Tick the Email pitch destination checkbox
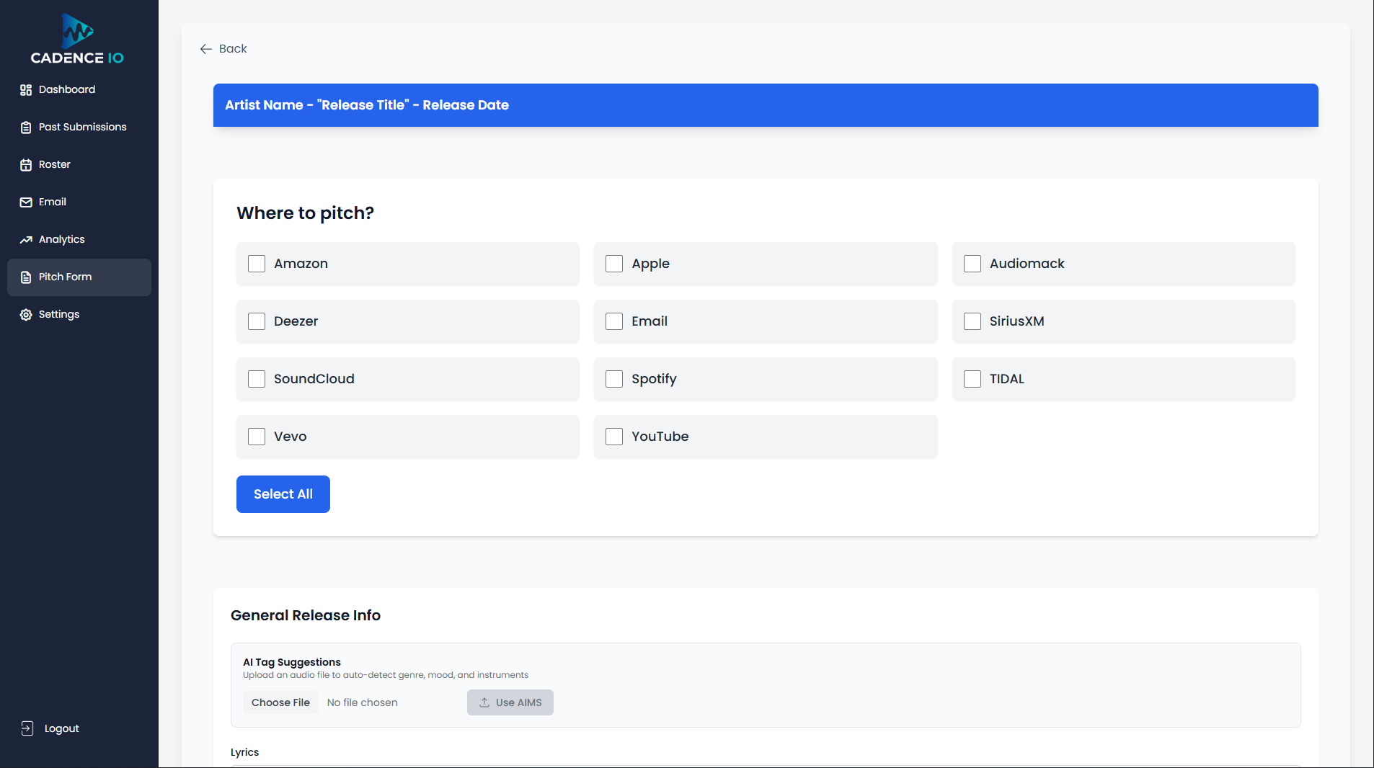Screen dimensions: 1374x768 coord(614,321)
